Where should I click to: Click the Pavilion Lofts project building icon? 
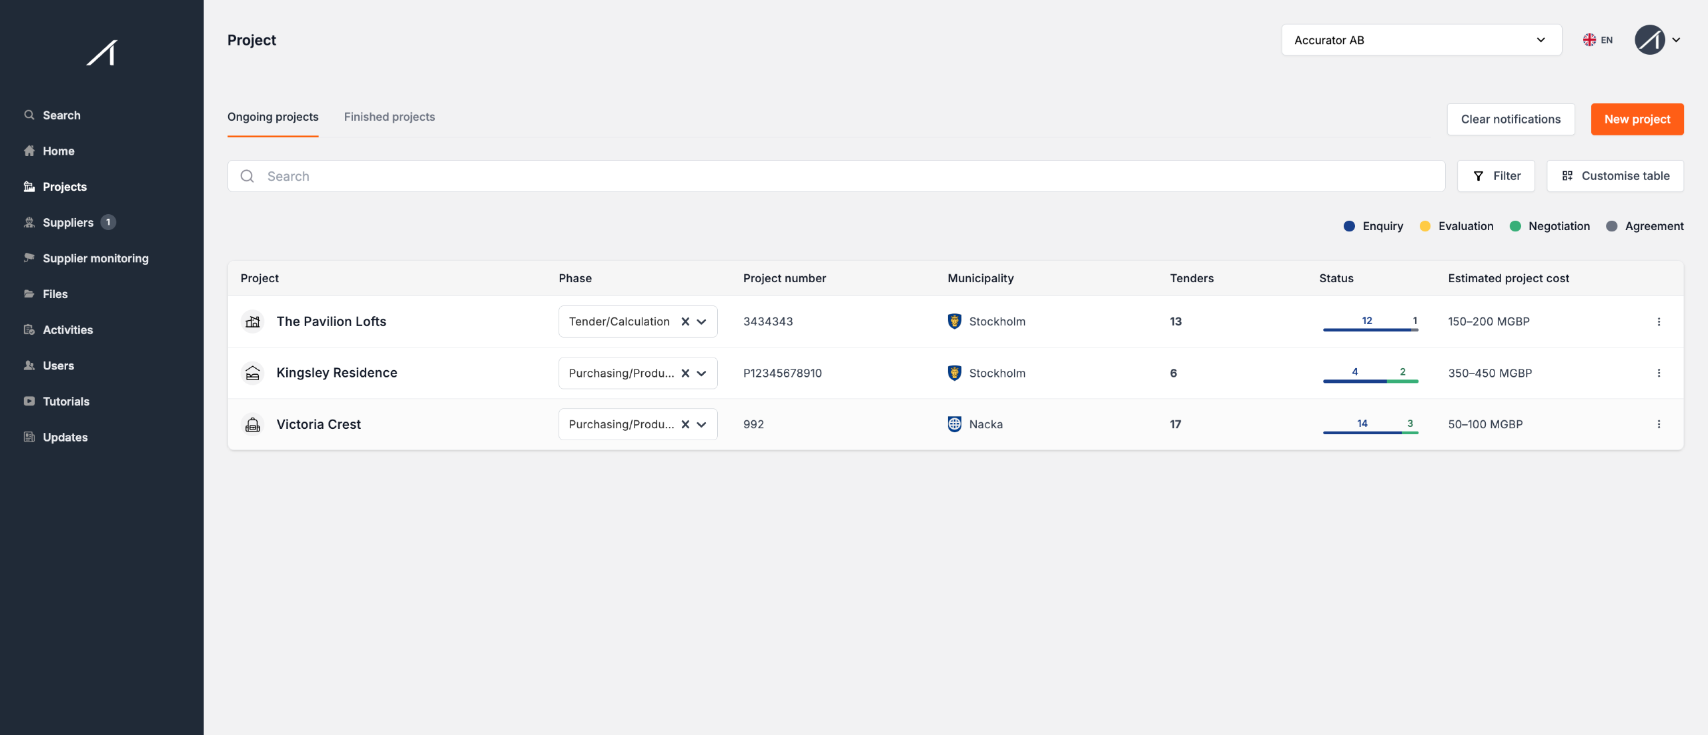pyautogui.click(x=253, y=321)
